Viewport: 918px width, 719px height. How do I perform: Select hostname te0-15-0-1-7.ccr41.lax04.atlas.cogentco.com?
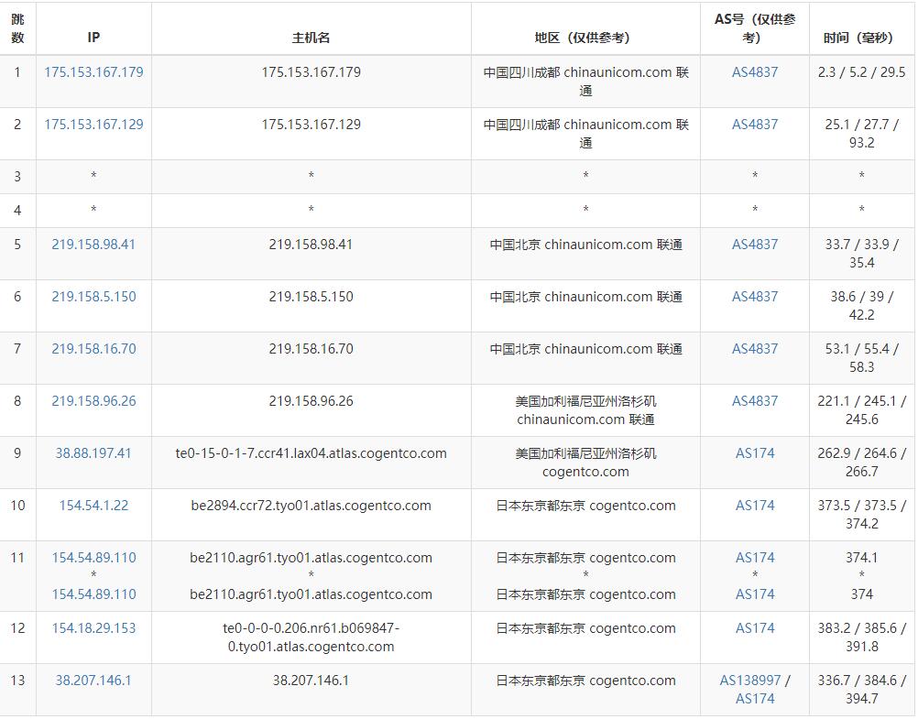point(311,452)
